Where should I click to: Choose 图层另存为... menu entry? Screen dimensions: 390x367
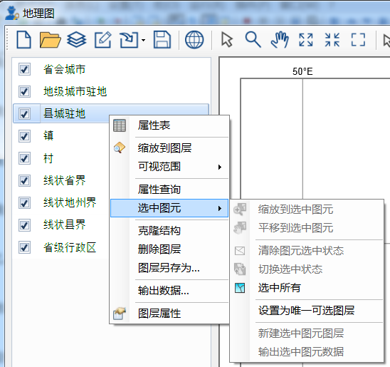pyautogui.click(x=169, y=268)
